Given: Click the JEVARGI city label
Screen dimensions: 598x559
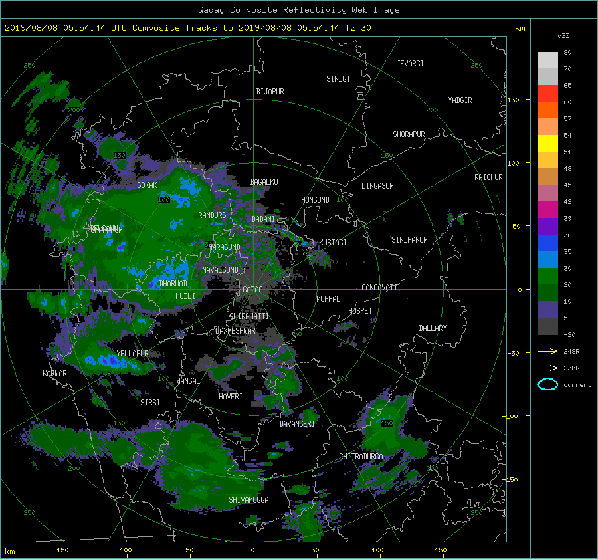Looking at the screenshot, I should tap(410, 64).
